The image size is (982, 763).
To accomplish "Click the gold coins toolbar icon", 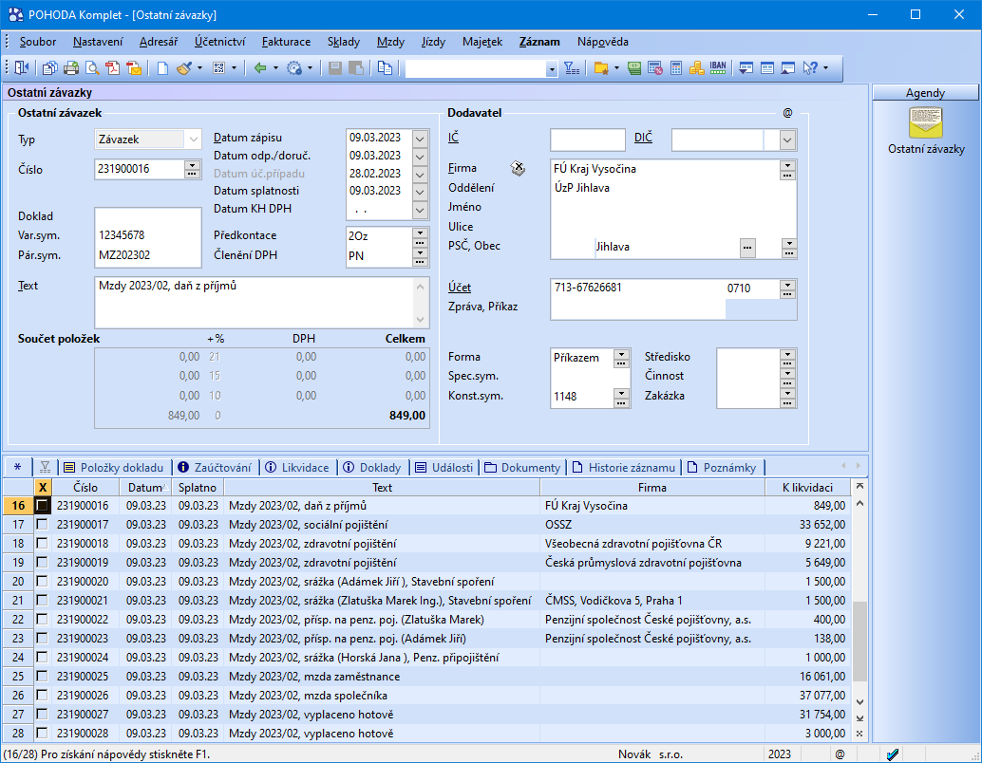I will [x=696, y=68].
